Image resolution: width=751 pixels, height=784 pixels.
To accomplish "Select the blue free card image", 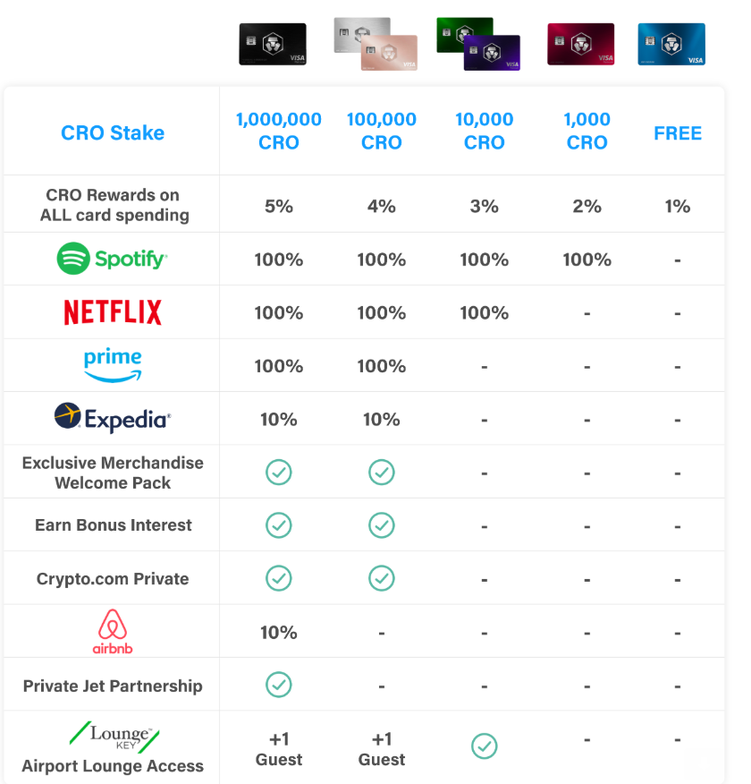I will point(671,44).
